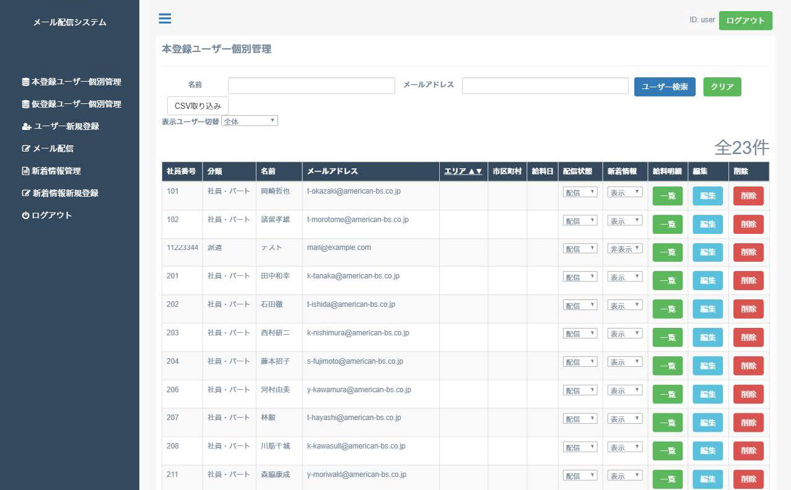
Task: Open 新着情報管理 in the sidebar menu
Action: [56, 171]
